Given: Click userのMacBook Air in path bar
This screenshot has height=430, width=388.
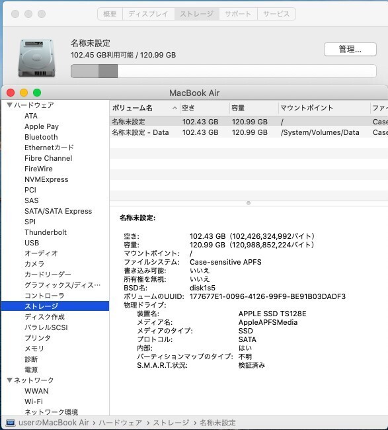Looking at the screenshot, I should coord(54,423).
